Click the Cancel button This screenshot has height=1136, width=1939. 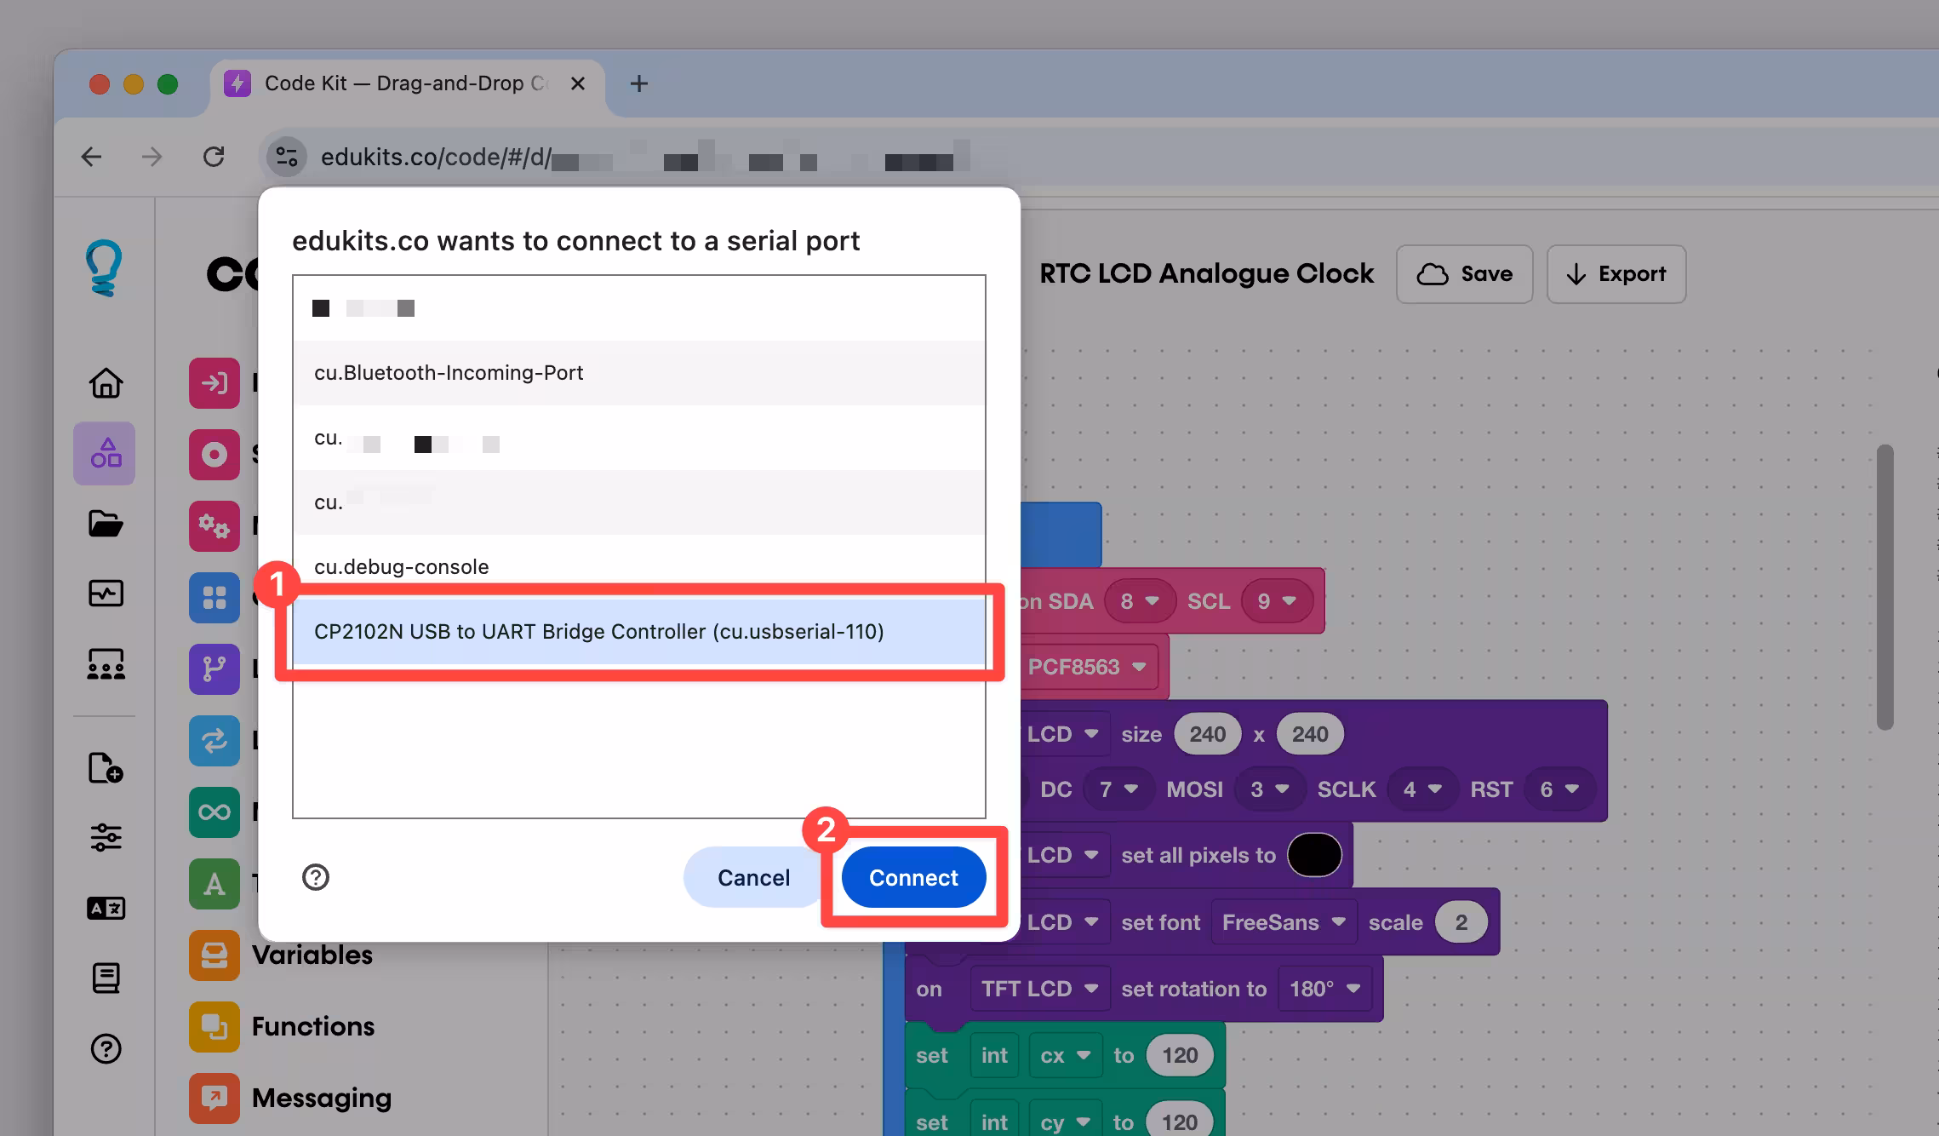click(753, 877)
